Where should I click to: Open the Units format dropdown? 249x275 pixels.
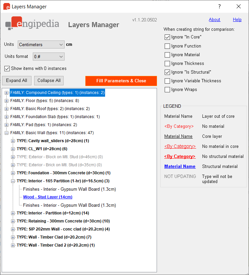tap(49, 57)
